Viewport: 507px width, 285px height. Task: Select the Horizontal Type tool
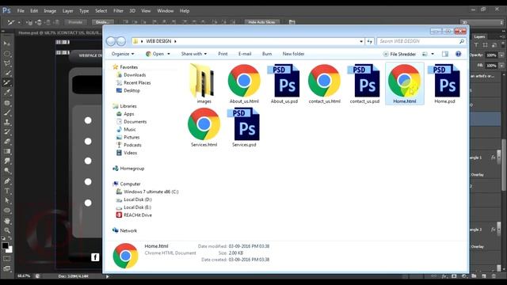pos(7,191)
